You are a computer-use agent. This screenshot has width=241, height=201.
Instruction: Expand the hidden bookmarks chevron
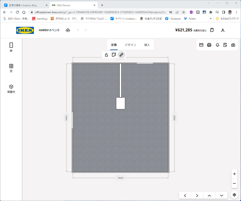211,18
